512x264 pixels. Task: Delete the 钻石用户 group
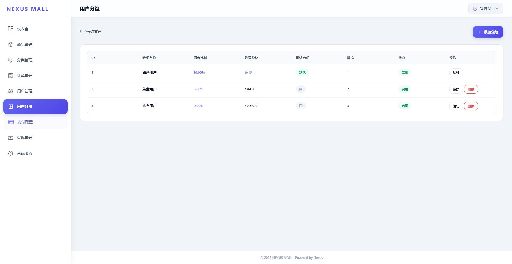[x=471, y=106]
